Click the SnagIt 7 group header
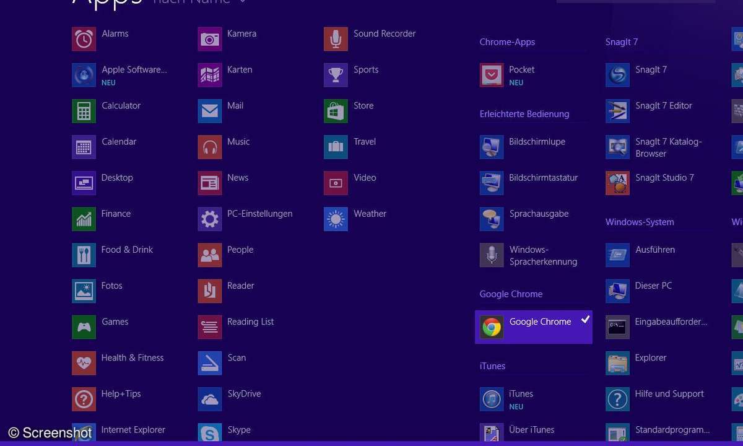This screenshot has width=743, height=446. (622, 42)
